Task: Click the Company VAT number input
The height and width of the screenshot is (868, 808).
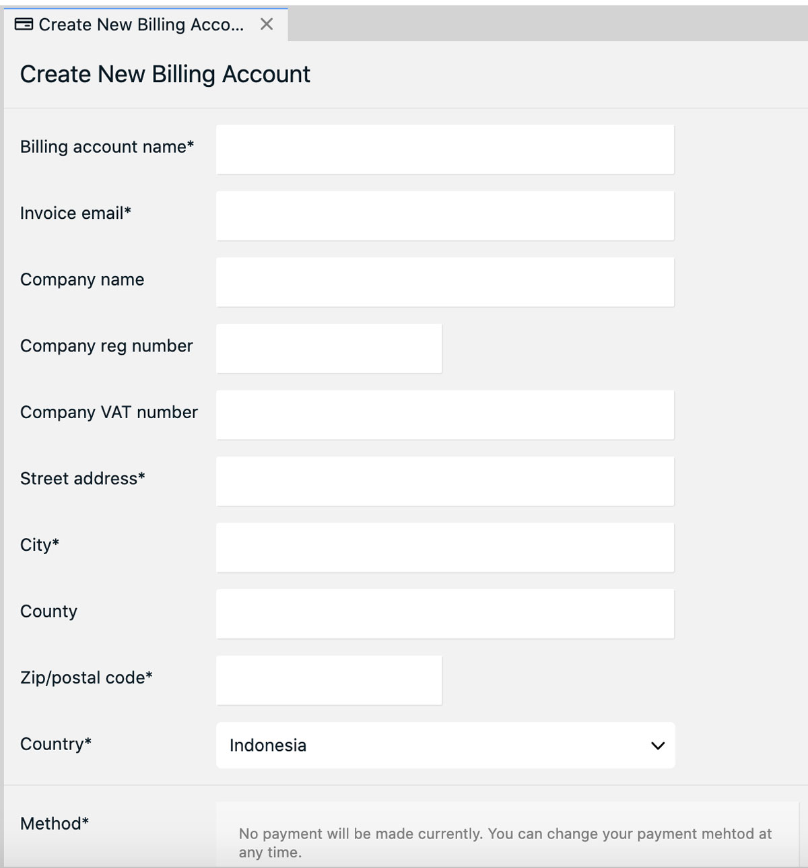Action: (x=444, y=414)
